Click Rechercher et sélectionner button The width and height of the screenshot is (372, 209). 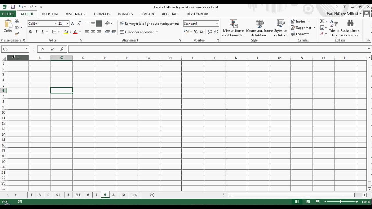click(x=350, y=28)
